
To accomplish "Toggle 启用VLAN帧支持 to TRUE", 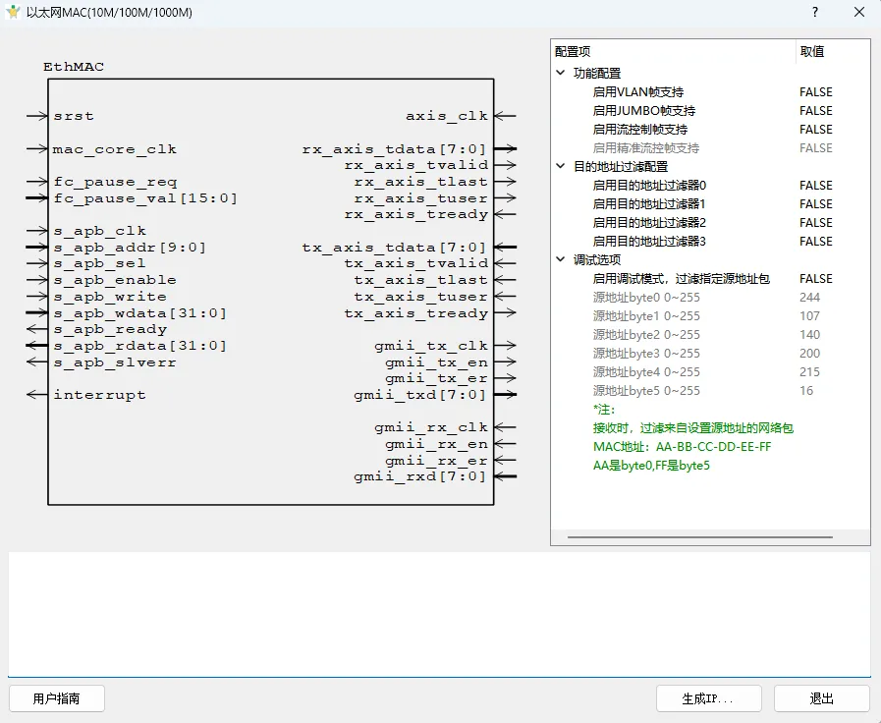I will (815, 91).
